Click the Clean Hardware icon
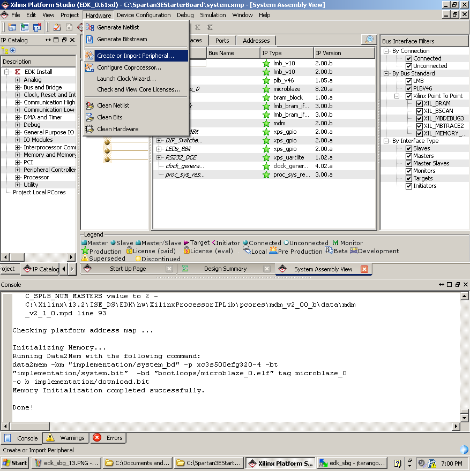The image size is (470, 471). pyautogui.click(x=89, y=129)
